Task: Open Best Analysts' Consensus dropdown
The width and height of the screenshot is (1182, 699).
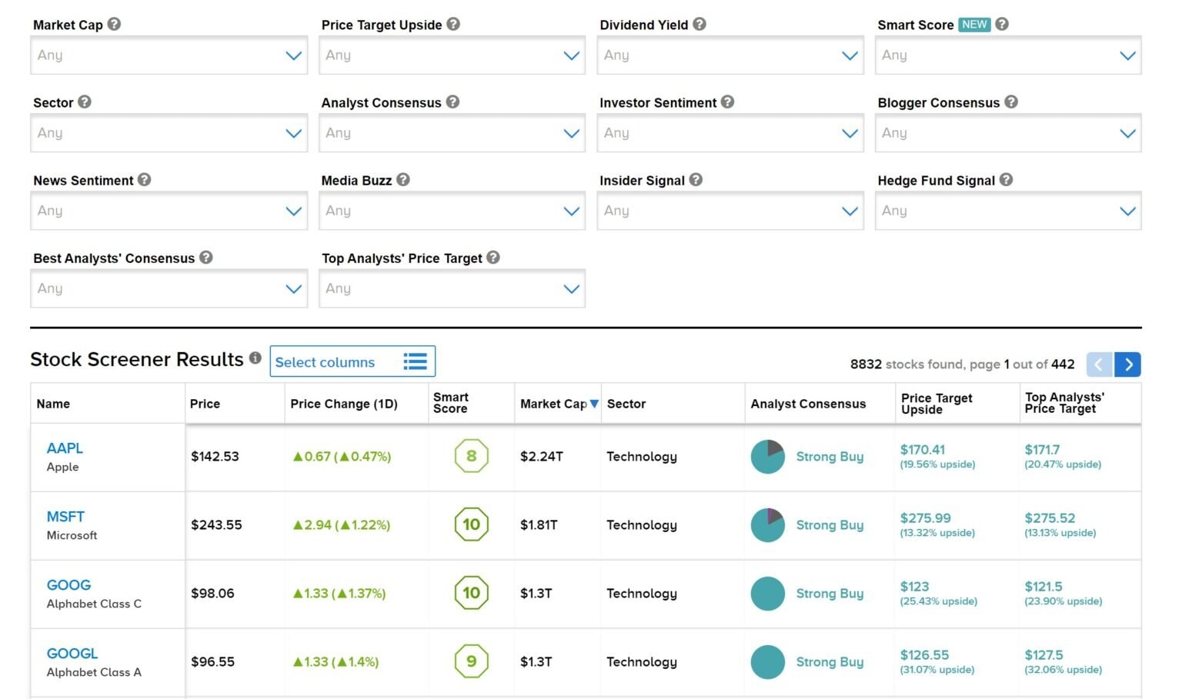Action: (x=169, y=288)
